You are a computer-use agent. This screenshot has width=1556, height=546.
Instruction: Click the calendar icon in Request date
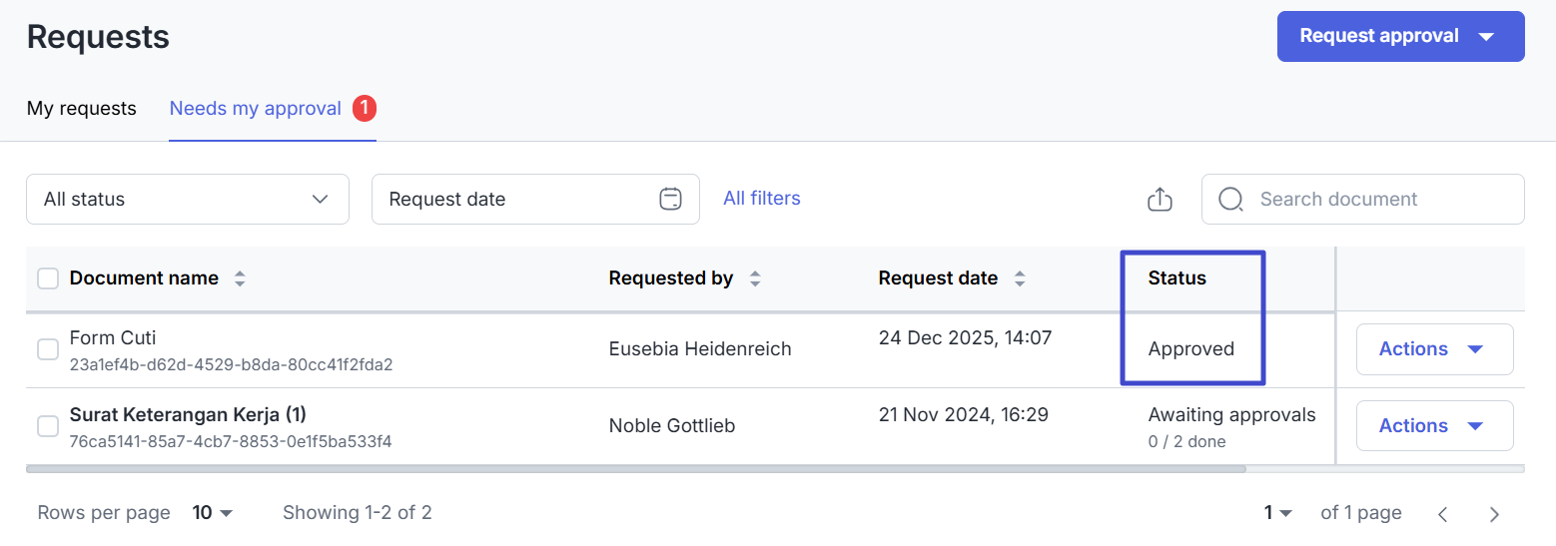(670, 199)
